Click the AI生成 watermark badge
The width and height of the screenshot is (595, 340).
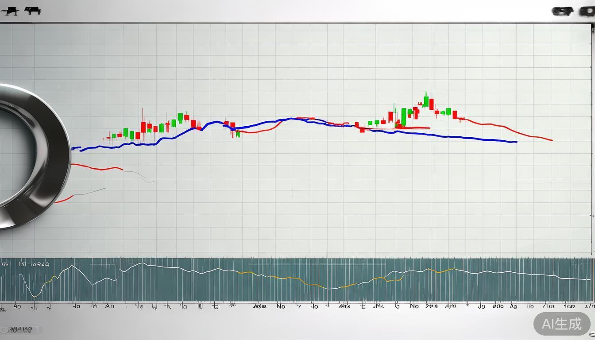(x=562, y=324)
